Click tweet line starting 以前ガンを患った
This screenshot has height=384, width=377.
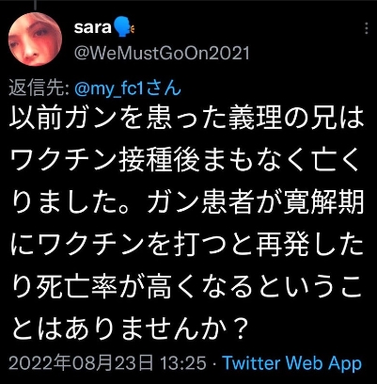[x=187, y=119]
